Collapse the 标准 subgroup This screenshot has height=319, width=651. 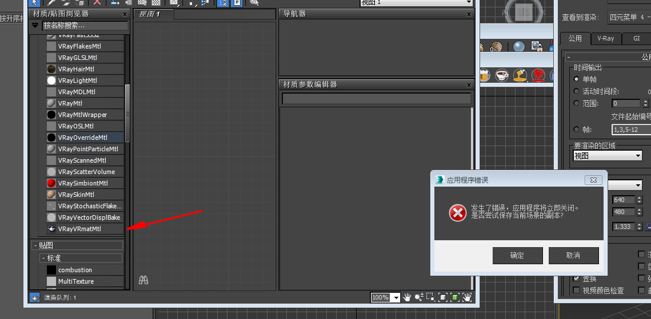(44, 258)
